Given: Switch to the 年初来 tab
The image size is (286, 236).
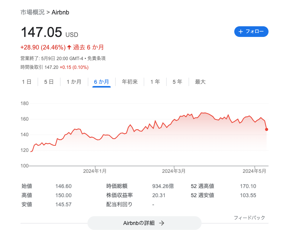Looking at the screenshot, I should point(130,82).
